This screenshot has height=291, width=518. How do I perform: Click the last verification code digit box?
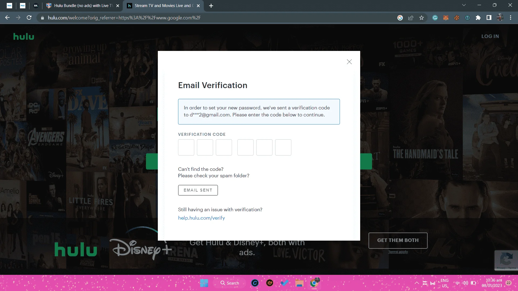coord(283,147)
